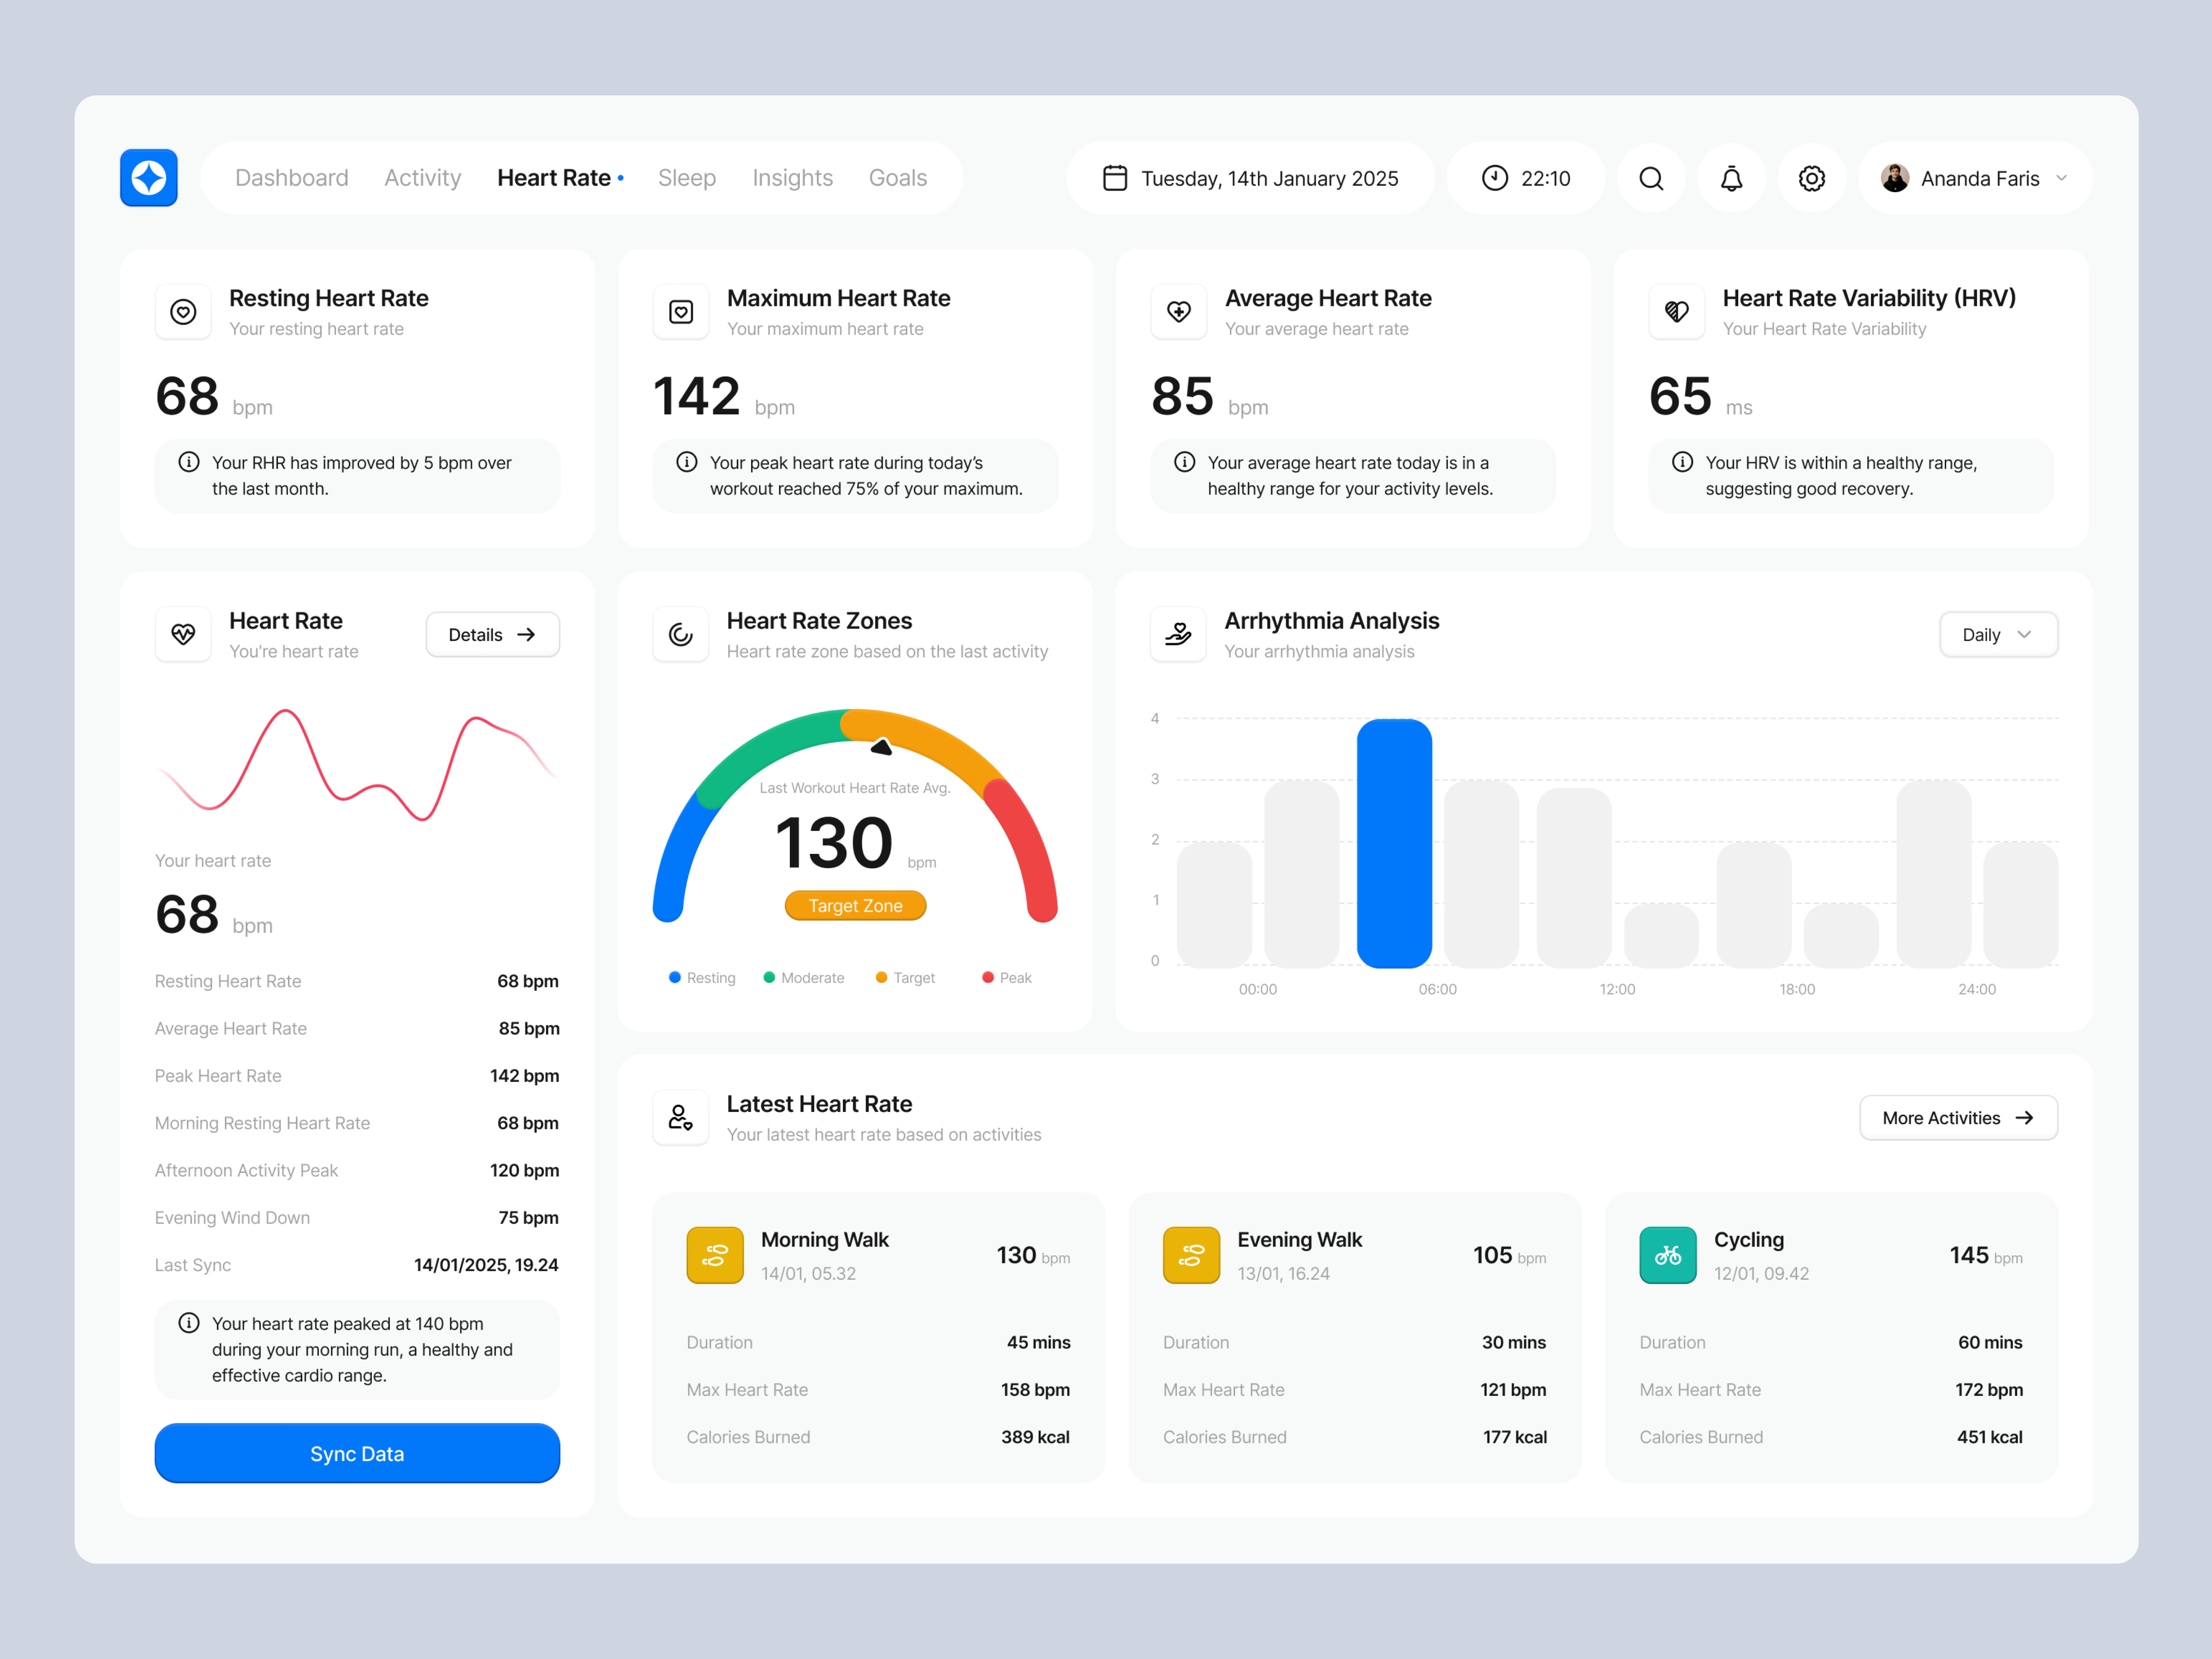Image resolution: width=2212 pixels, height=1659 pixels.
Task: Expand the Ananda Faris profile menu
Action: [1974, 178]
